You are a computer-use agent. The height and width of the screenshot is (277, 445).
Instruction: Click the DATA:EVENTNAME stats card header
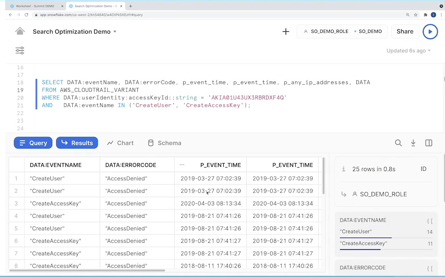[363, 220]
